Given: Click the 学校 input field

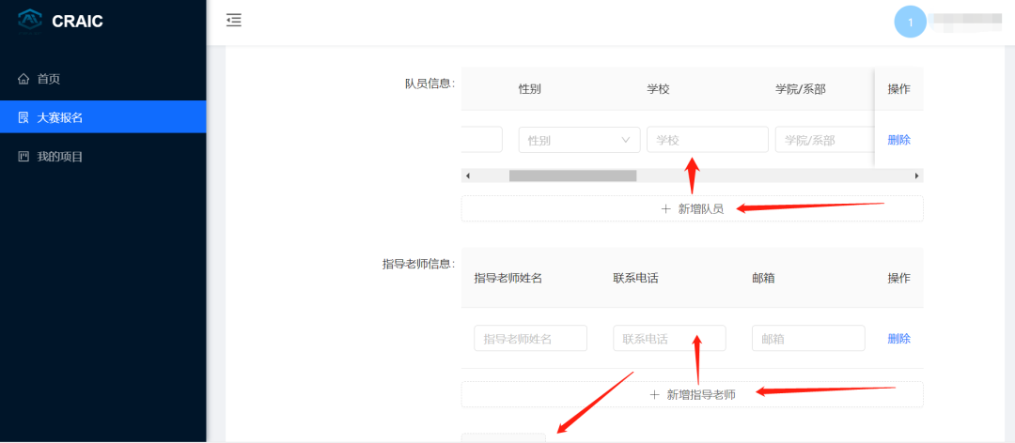Looking at the screenshot, I should click(707, 140).
